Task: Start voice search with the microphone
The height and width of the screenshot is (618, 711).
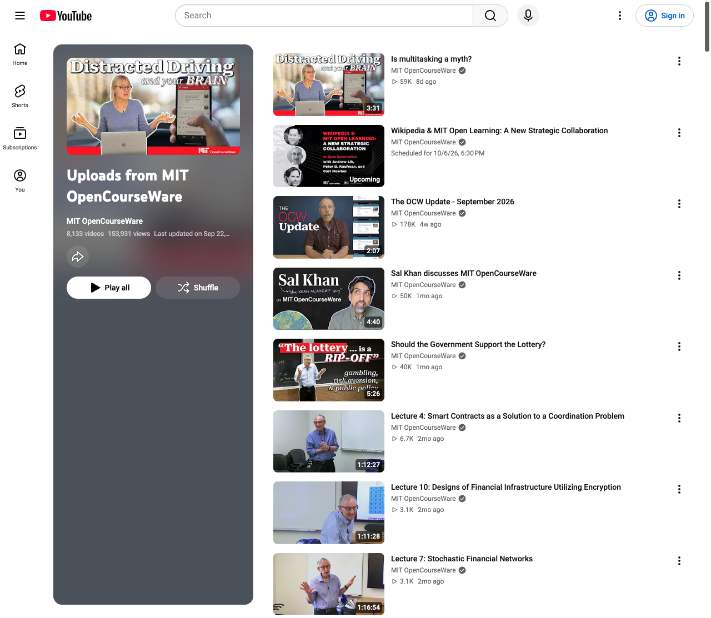Action: point(528,16)
